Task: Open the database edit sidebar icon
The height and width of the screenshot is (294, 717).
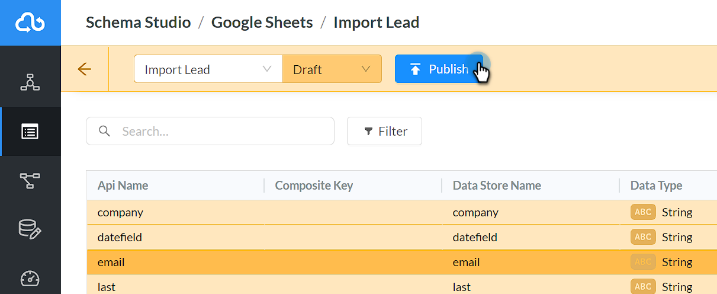Action: point(30,229)
